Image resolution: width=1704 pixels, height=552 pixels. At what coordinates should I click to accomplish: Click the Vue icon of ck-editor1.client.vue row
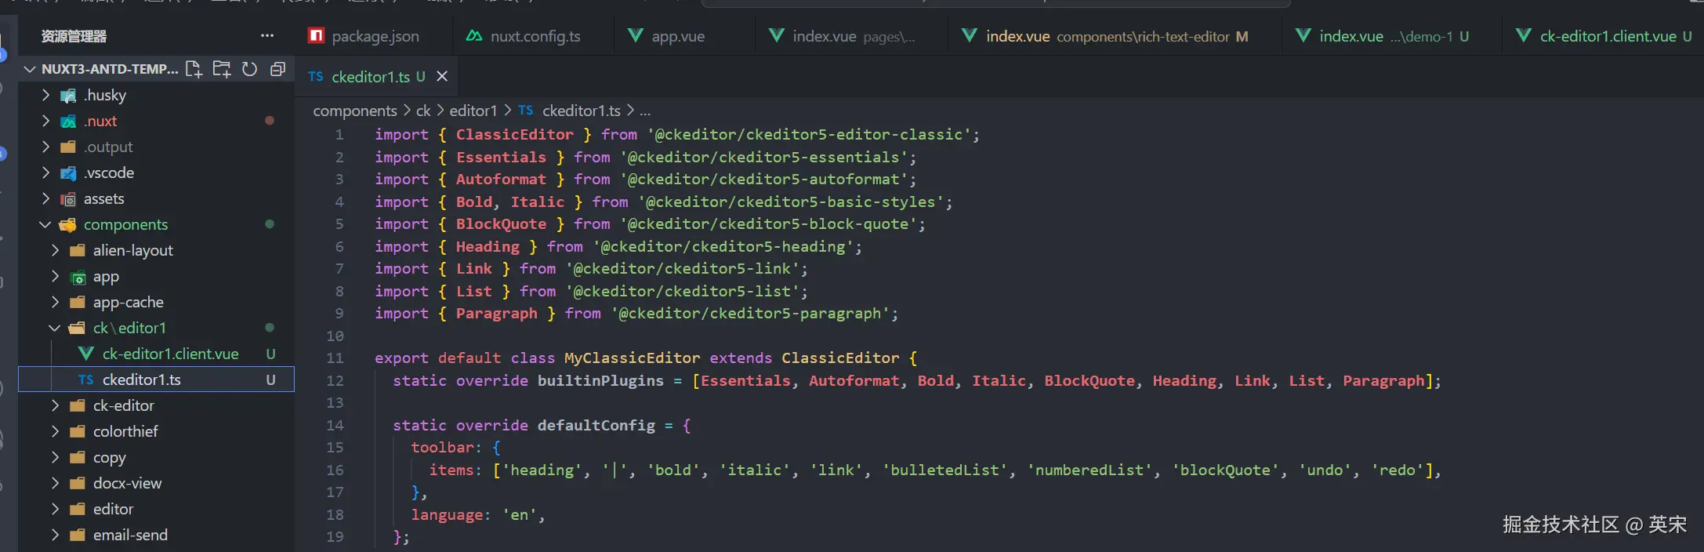[86, 354]
